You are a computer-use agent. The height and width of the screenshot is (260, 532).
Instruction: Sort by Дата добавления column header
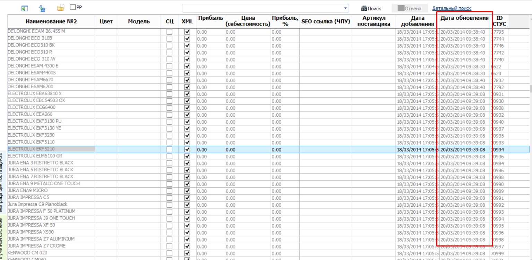tap(418, 21)
